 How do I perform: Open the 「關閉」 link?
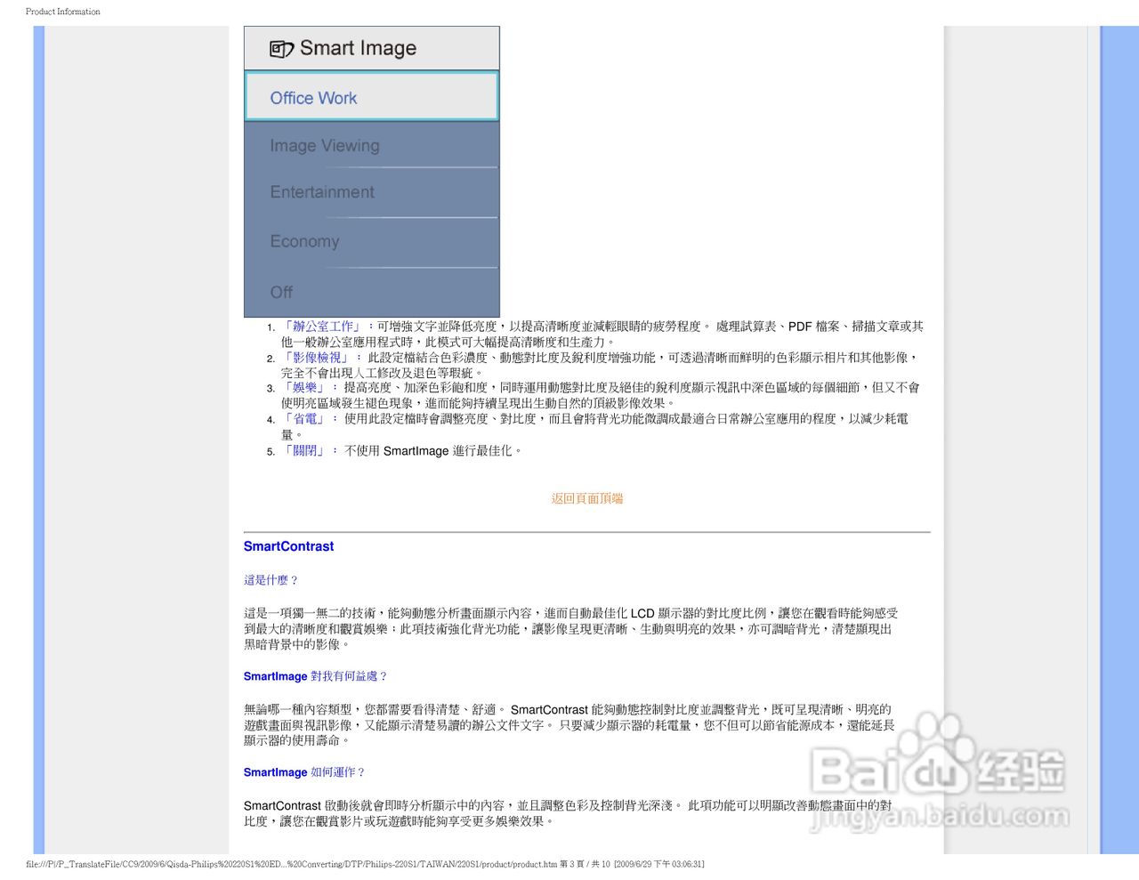pos(304,450)
